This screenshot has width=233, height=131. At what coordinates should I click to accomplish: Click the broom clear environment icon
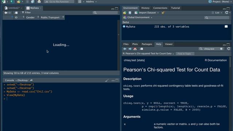tap(163, 13)
